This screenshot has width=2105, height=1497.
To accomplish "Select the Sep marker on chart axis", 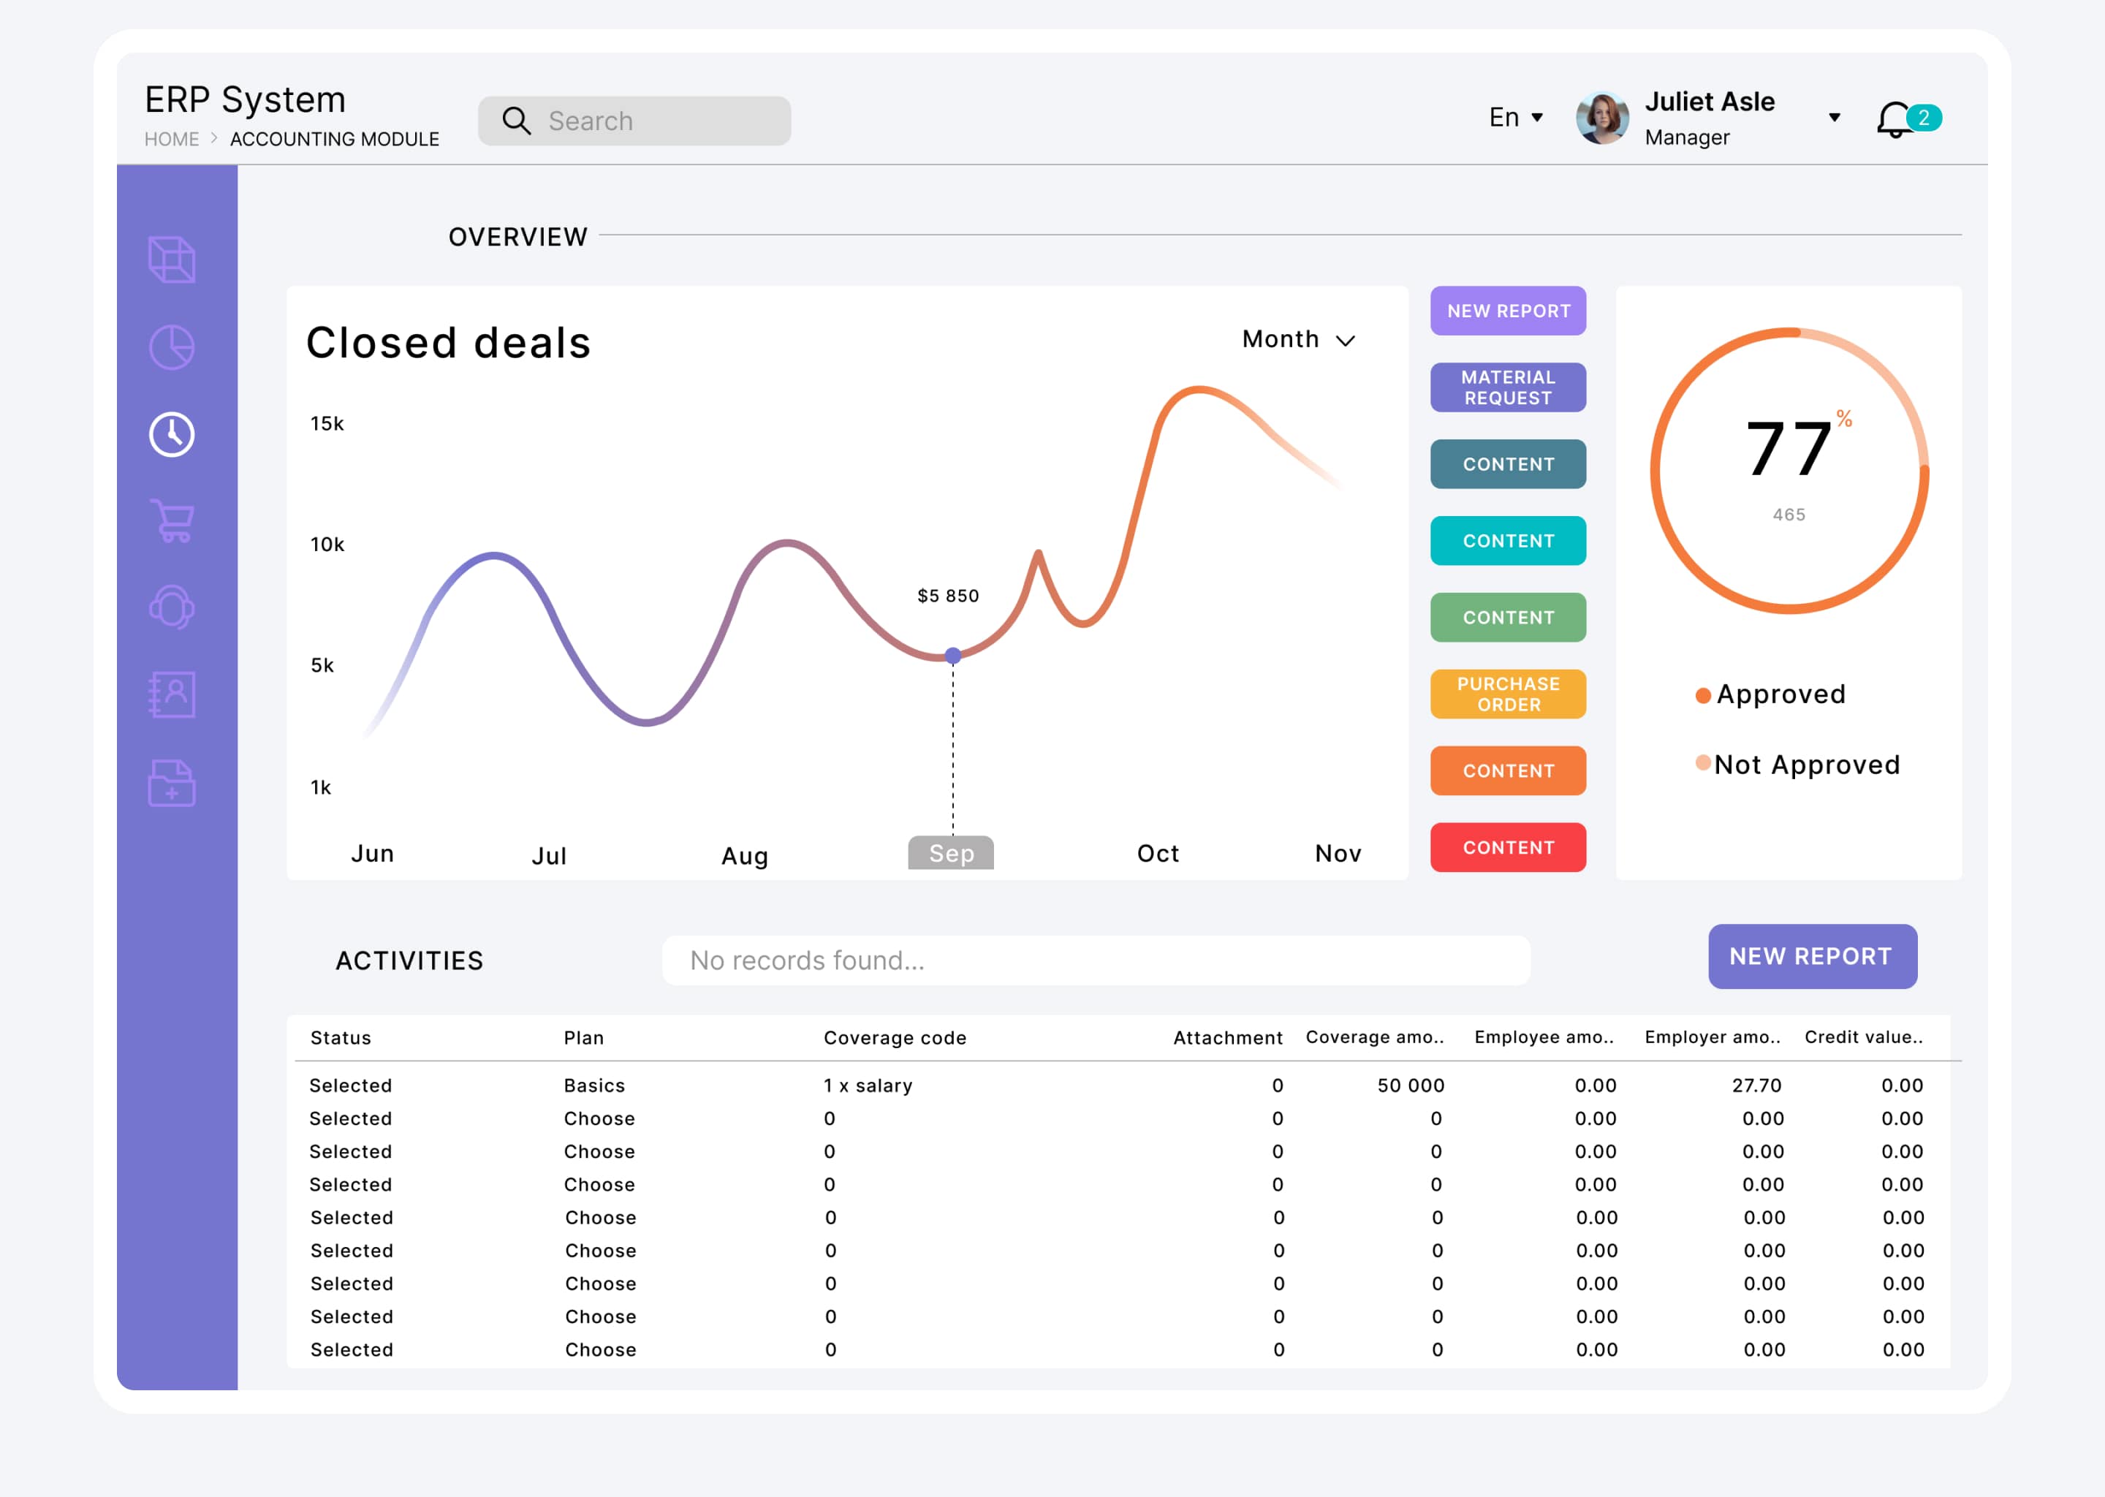I will (x=950, y=853).
